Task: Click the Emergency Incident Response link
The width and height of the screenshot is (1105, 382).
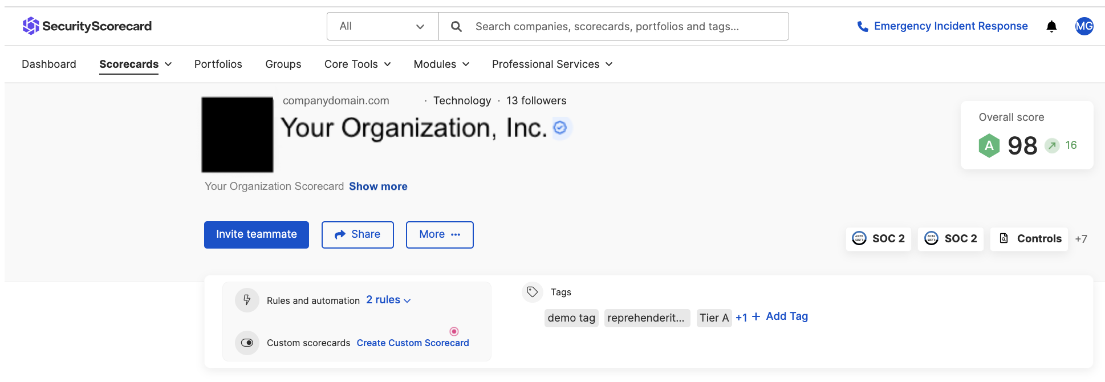Action: (950, 26)
